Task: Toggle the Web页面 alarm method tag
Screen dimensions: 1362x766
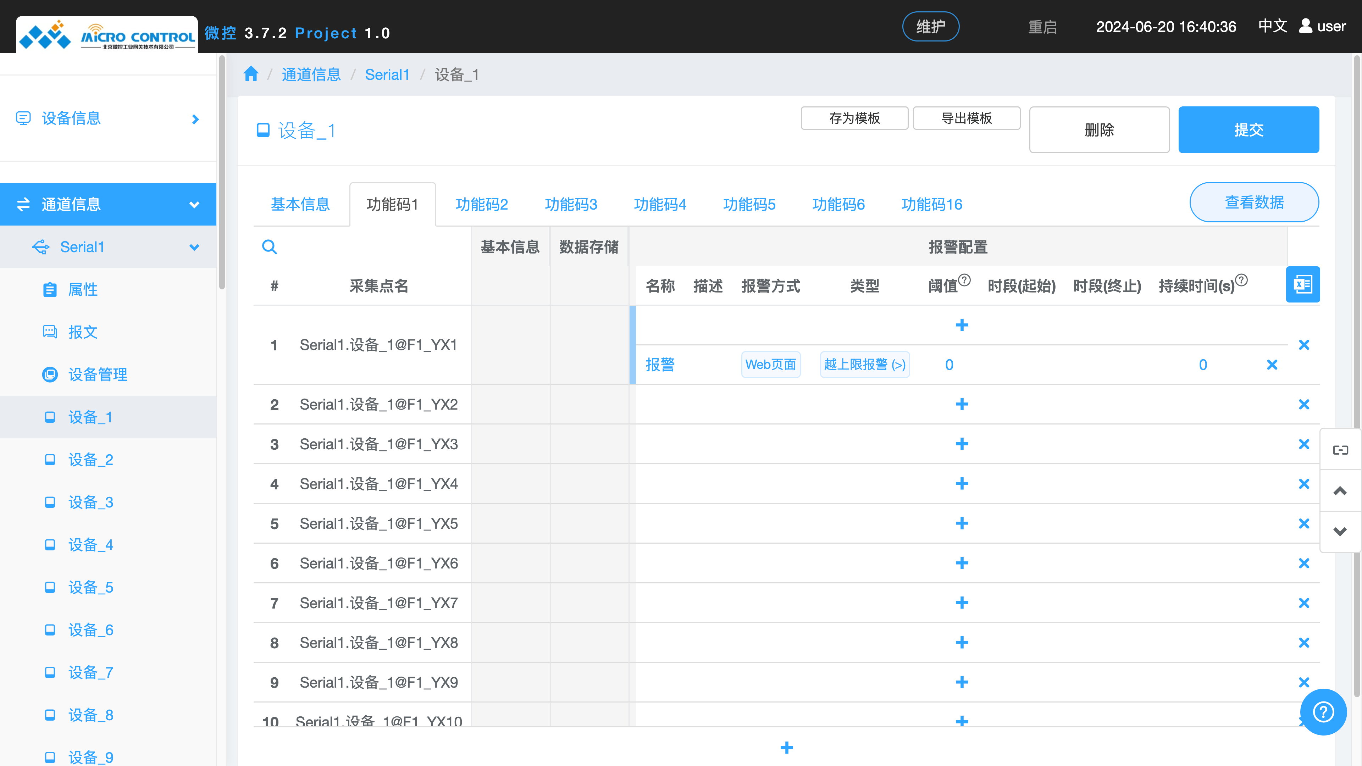Action: (x=770, y=364)
